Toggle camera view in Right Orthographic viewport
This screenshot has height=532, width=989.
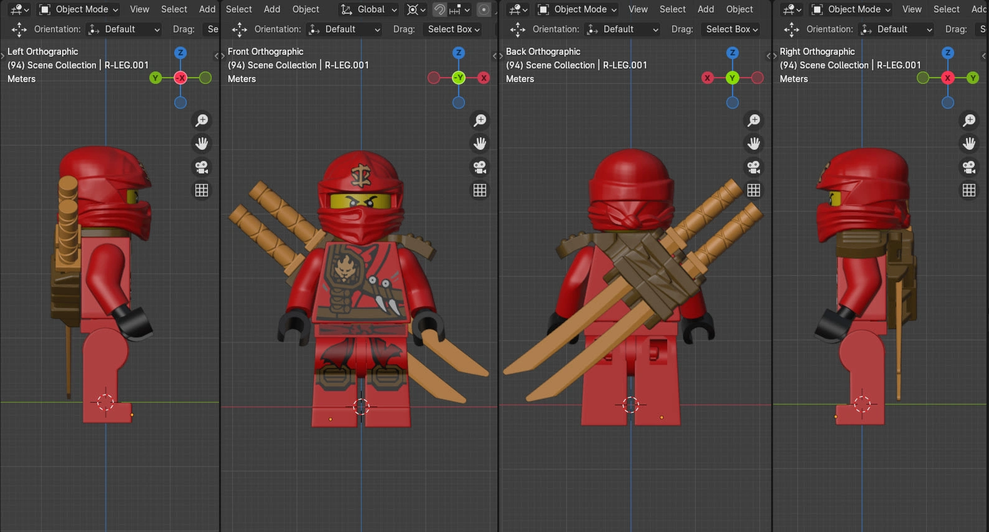tap(969, 167)
